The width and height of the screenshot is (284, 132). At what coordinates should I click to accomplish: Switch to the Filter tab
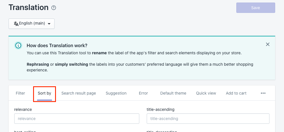click(x=21, y=93)
